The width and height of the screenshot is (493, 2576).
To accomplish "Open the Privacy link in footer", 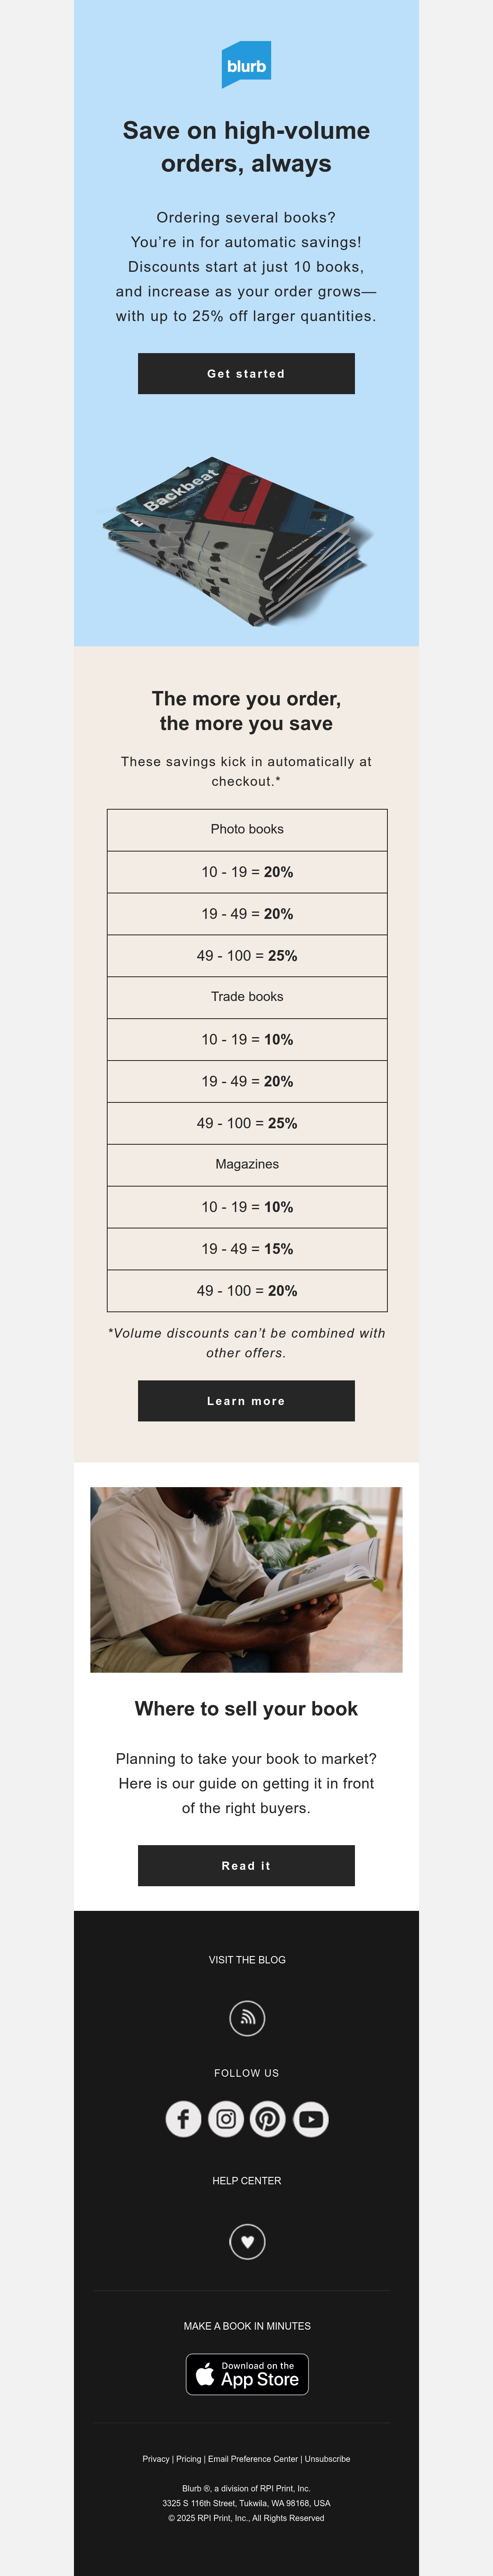I will (156, 2459).
